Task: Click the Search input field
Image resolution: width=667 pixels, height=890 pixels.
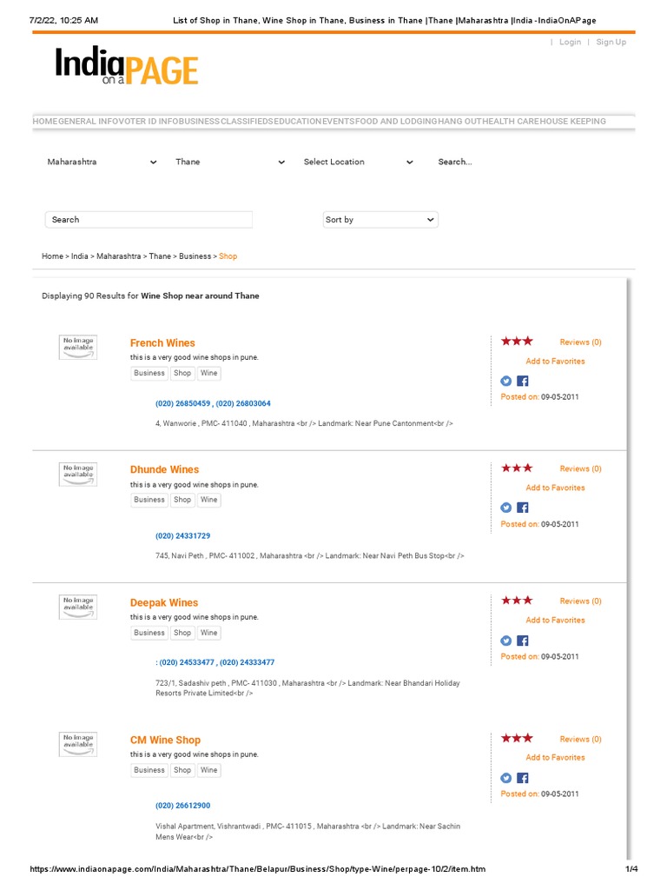Action: tap(149, 220)
